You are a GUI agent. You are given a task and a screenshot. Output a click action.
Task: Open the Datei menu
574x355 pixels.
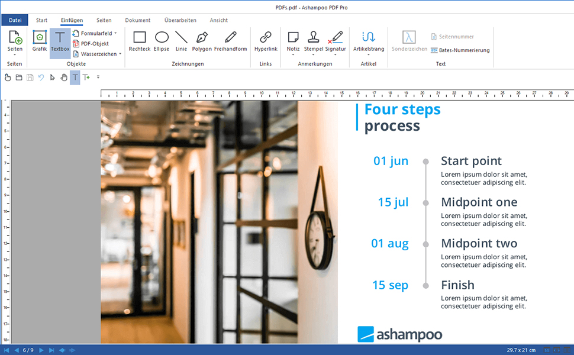click(14, 20)
